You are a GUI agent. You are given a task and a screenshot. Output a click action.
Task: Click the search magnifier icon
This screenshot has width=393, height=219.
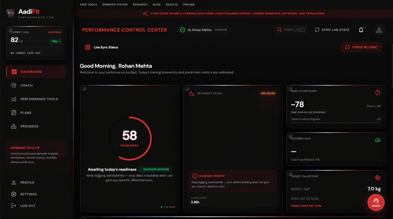[279, 30]
